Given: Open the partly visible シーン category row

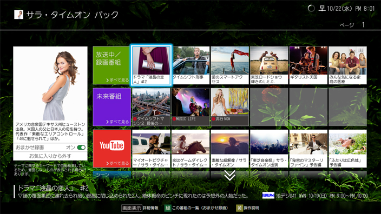Looking at the screenshot, I should 112,175.
